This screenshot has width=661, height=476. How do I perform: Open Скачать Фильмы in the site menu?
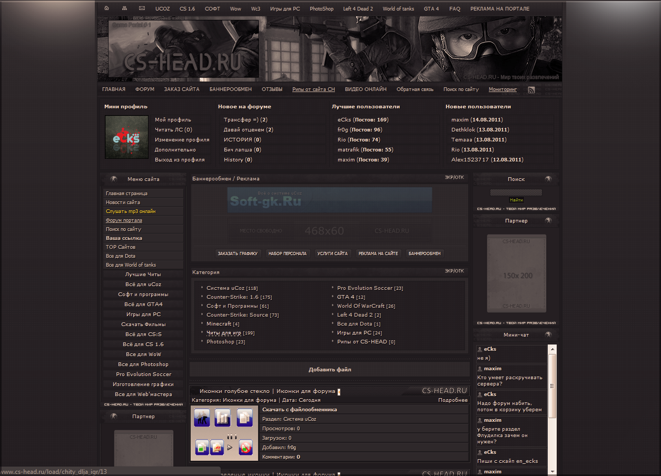[143, 325]
